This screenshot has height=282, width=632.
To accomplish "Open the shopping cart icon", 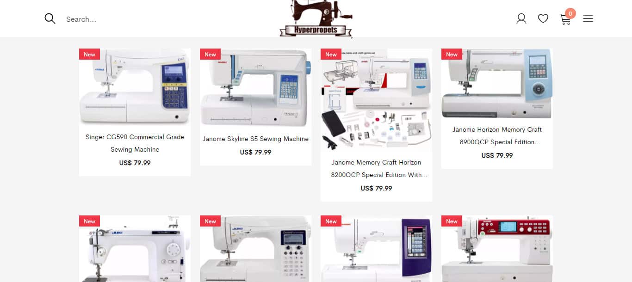I will coord(565,19).
